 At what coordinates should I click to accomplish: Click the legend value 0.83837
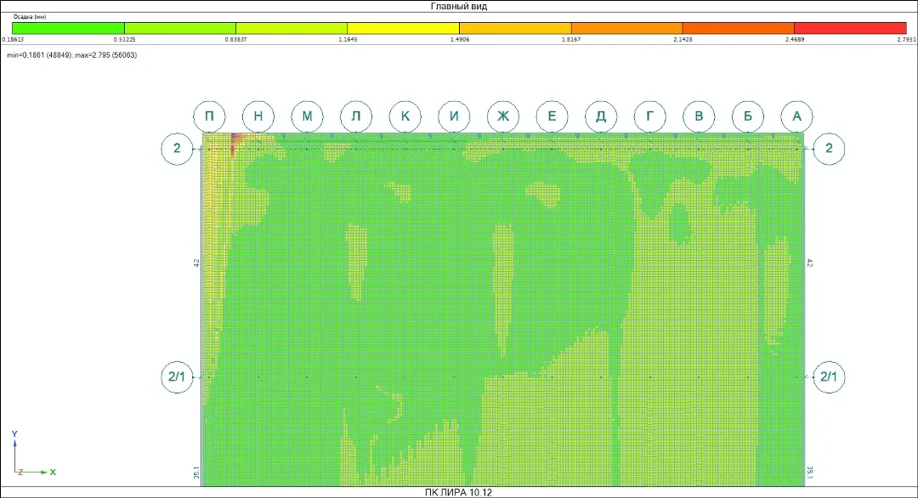[236, 39]
